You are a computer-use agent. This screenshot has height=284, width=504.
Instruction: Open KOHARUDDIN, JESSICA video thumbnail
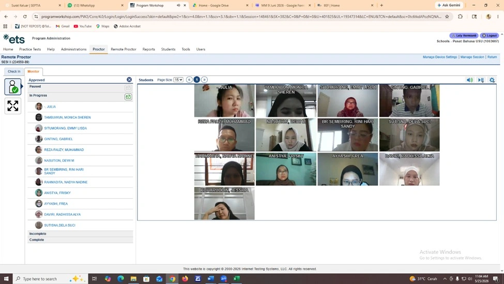point(224,204)
